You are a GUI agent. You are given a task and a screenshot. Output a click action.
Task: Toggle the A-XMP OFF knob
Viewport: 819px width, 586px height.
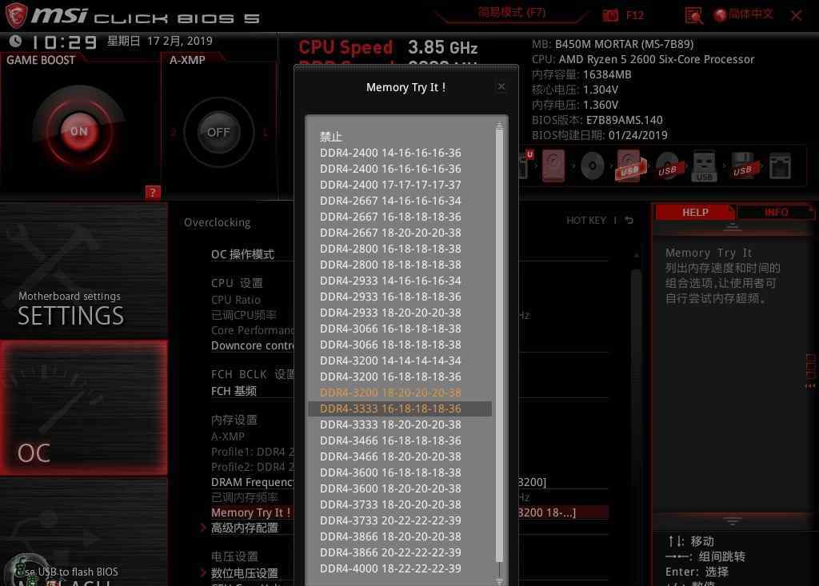tap(218, 132)
